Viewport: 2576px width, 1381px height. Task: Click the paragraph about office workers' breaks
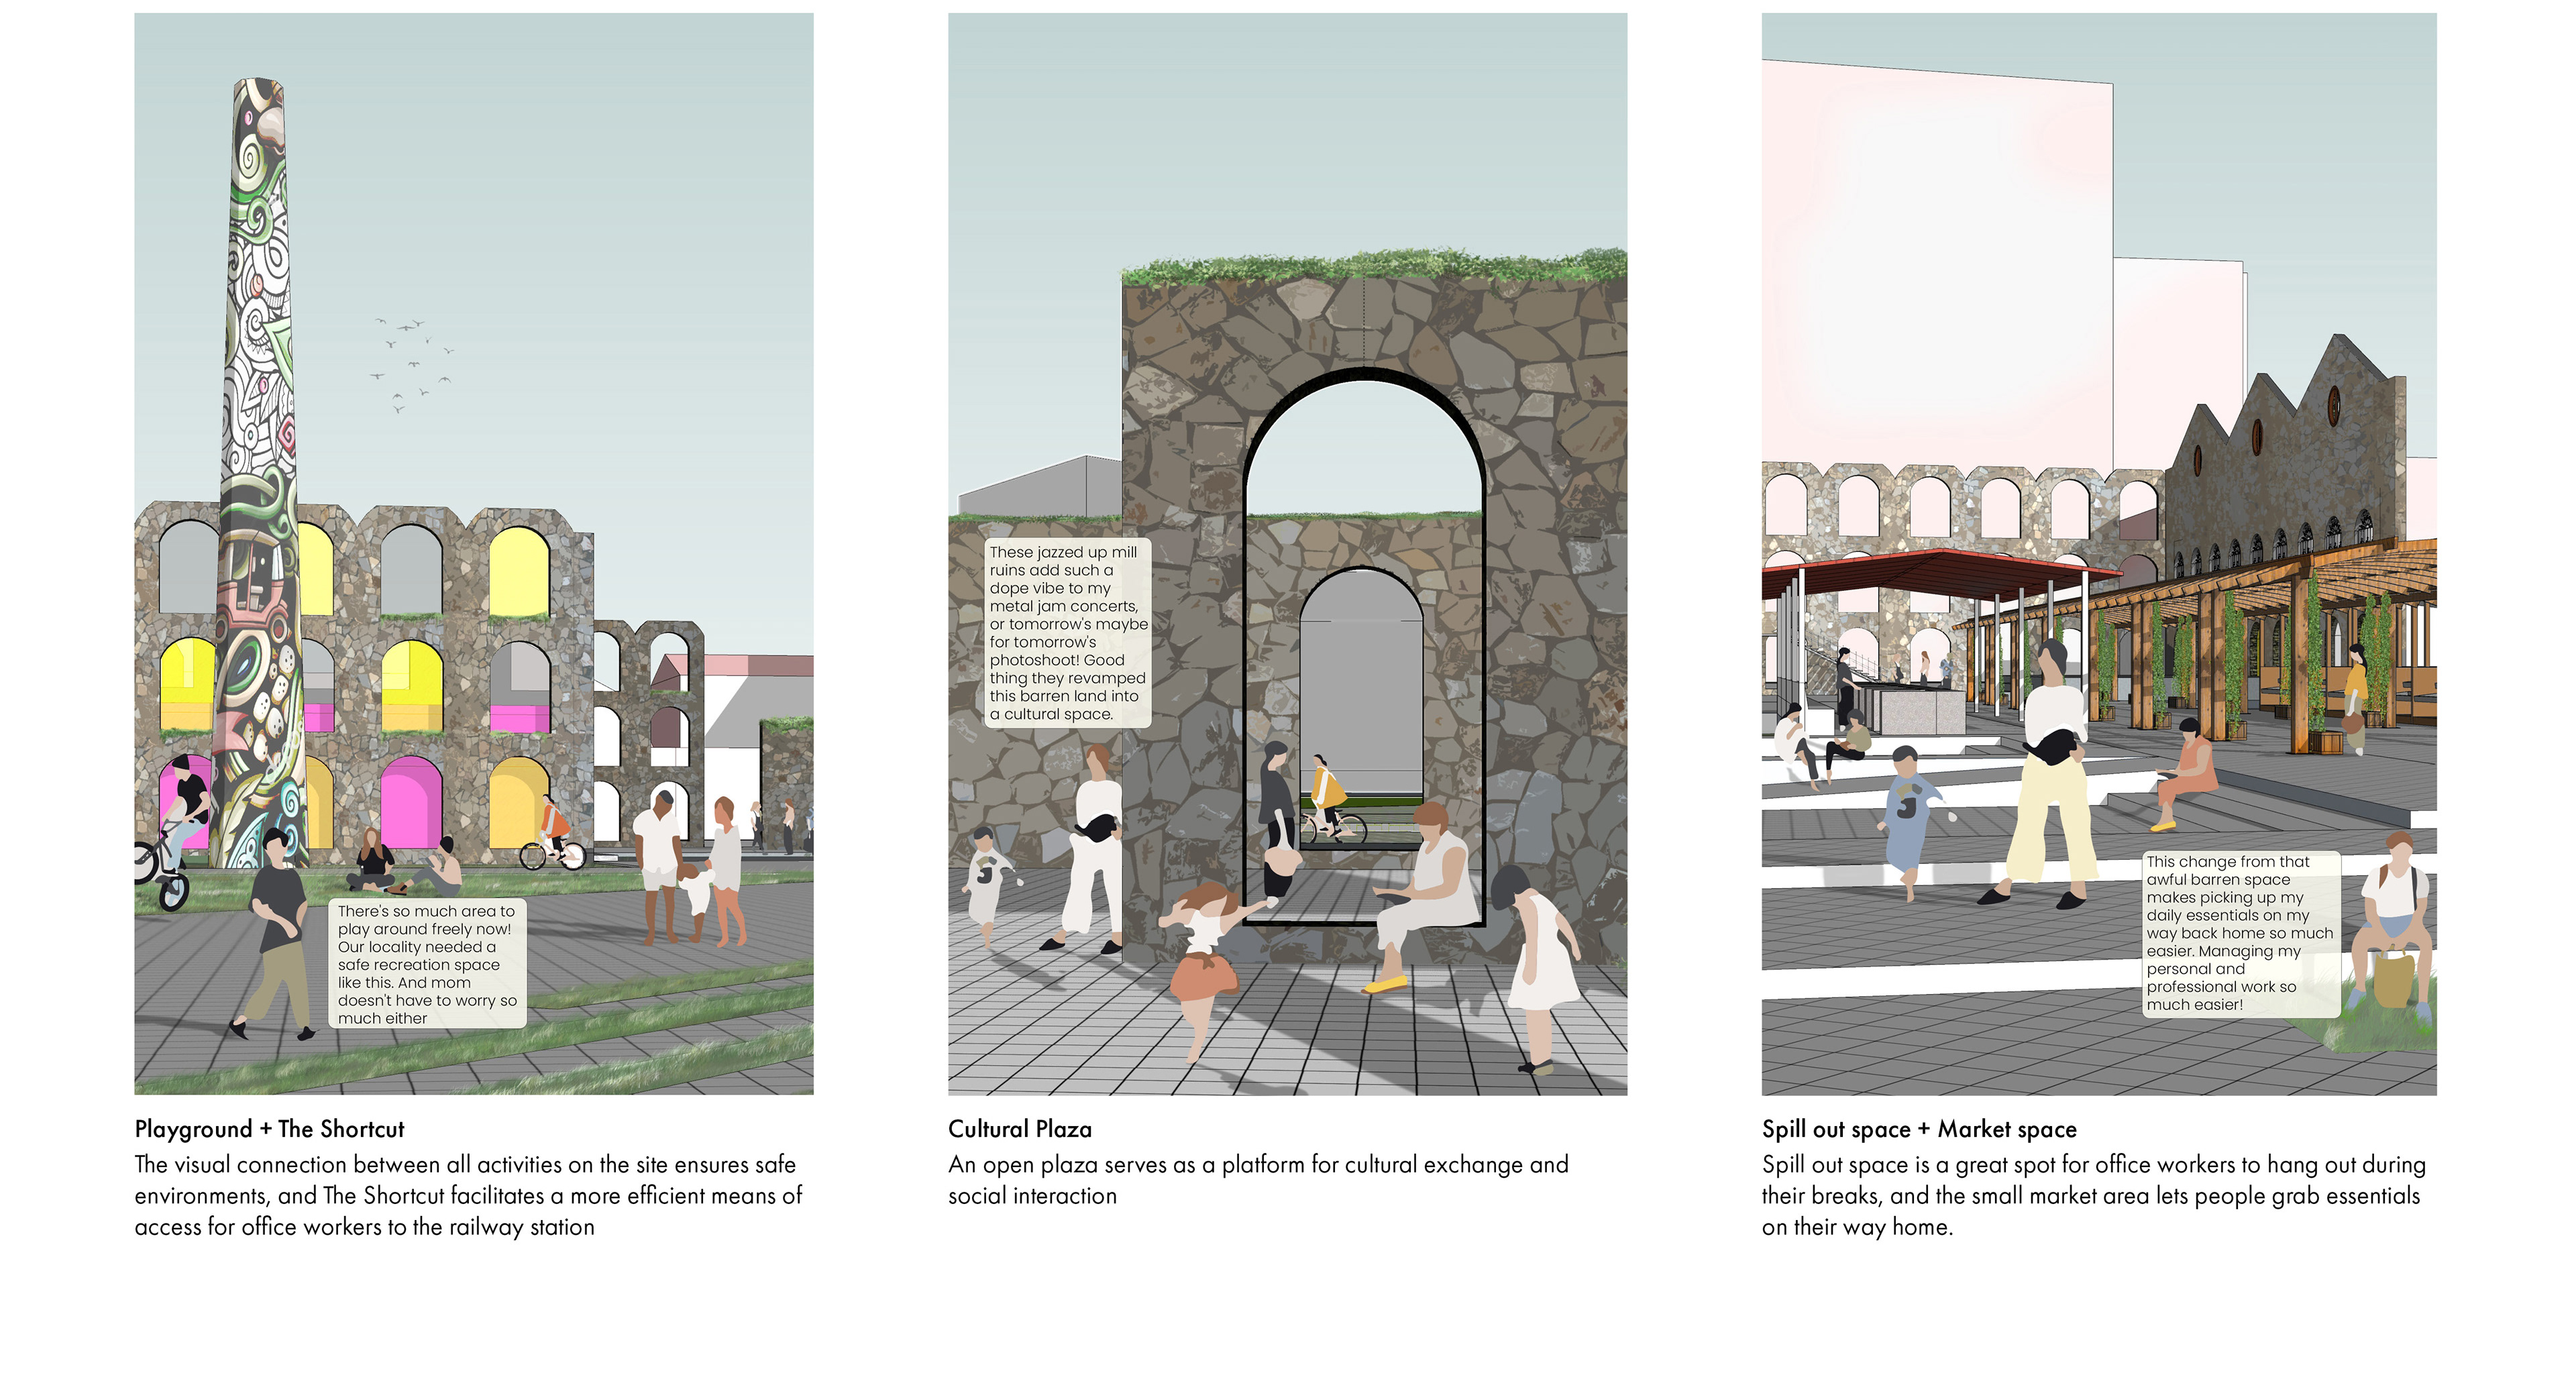pyautogui.click(x=2093, y=1195)
